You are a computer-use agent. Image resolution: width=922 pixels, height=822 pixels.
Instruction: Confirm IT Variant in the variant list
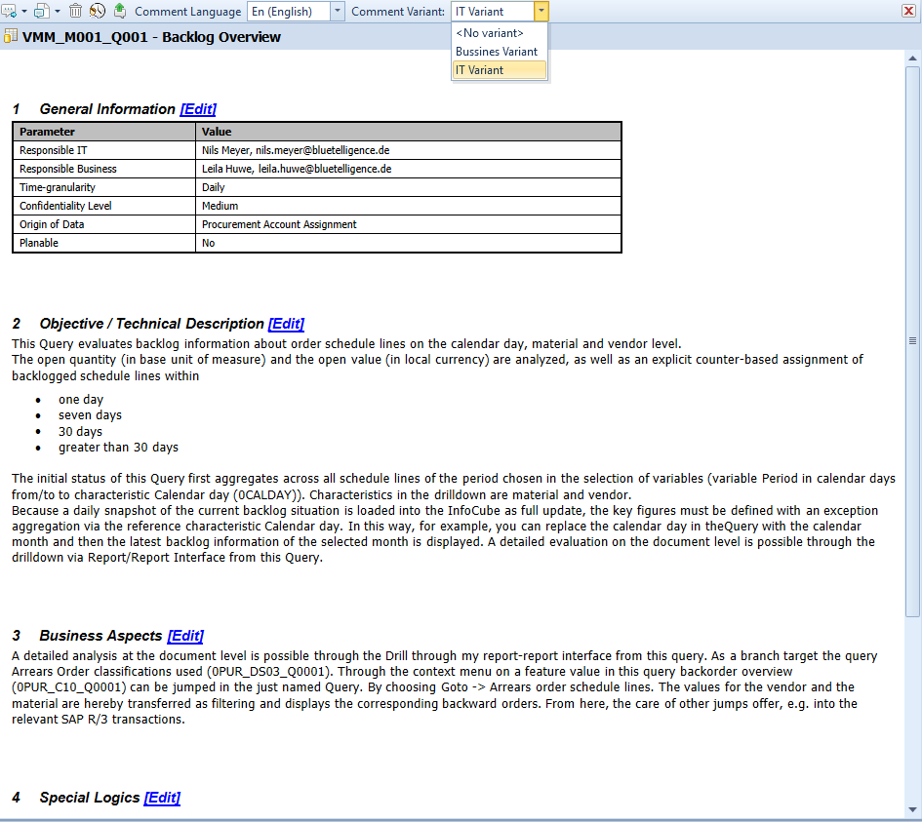(478, 69)
